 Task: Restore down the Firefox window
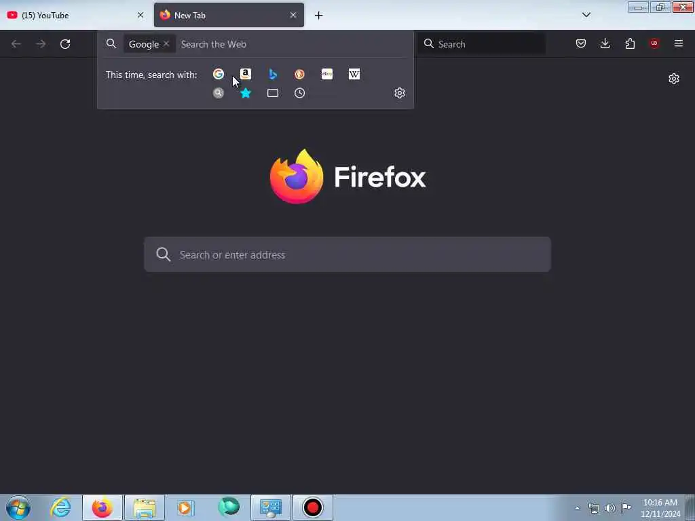coord(660,7)
